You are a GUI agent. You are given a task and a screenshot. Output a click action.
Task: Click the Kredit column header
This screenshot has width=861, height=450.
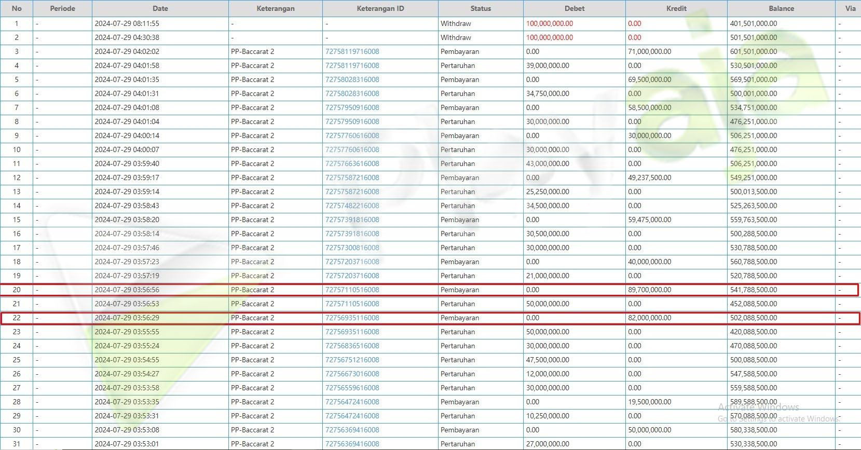676,8
